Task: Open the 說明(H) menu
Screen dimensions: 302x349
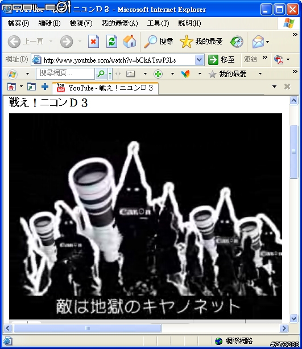Action: pos(189,23)
